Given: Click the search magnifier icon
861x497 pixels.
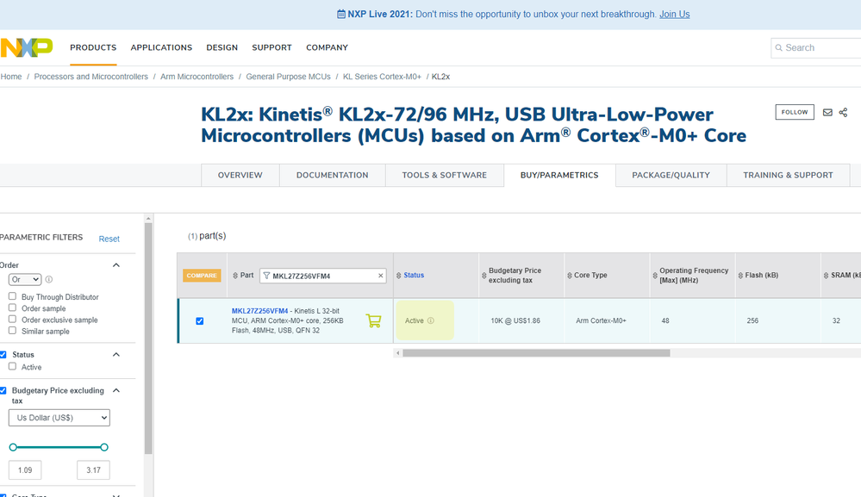Looking at the screenshot, I should coord(778,47).
